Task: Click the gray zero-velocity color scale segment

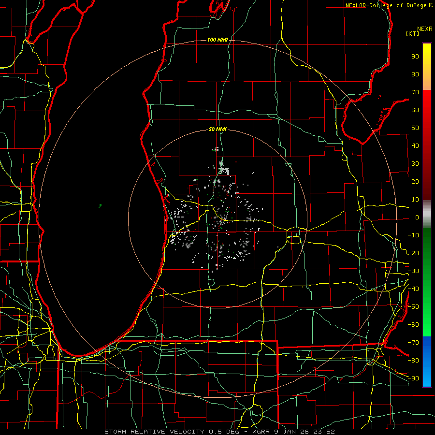Action: click(427, 214)
